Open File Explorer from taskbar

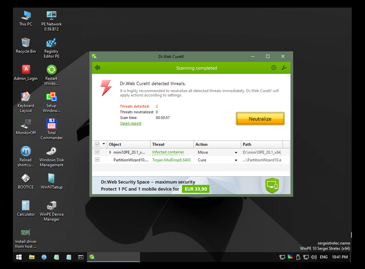pyautogui.click(x=32, y=257)
